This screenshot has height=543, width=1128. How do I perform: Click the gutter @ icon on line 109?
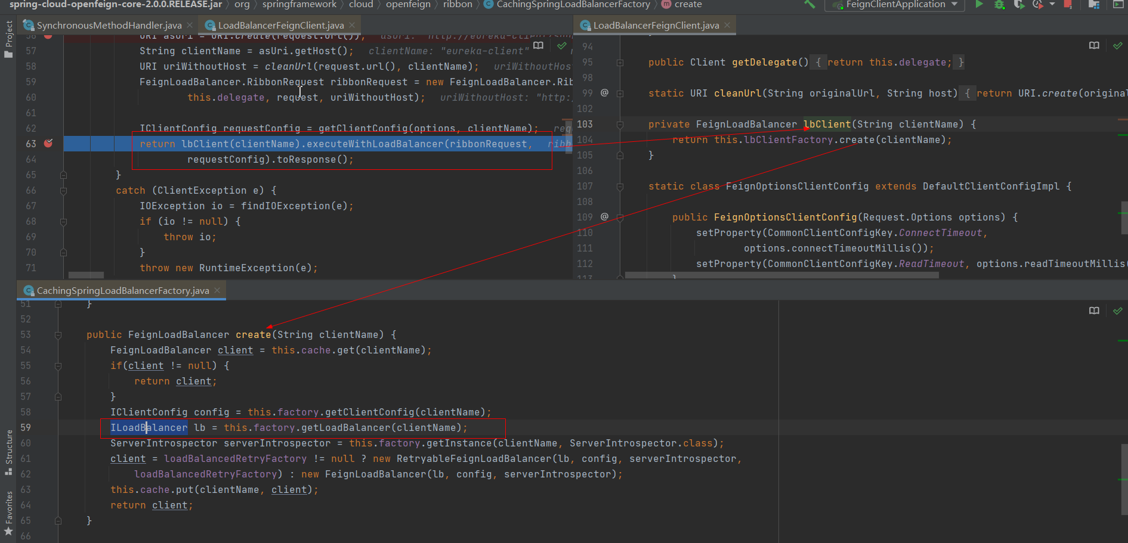(x=604, y=217)
